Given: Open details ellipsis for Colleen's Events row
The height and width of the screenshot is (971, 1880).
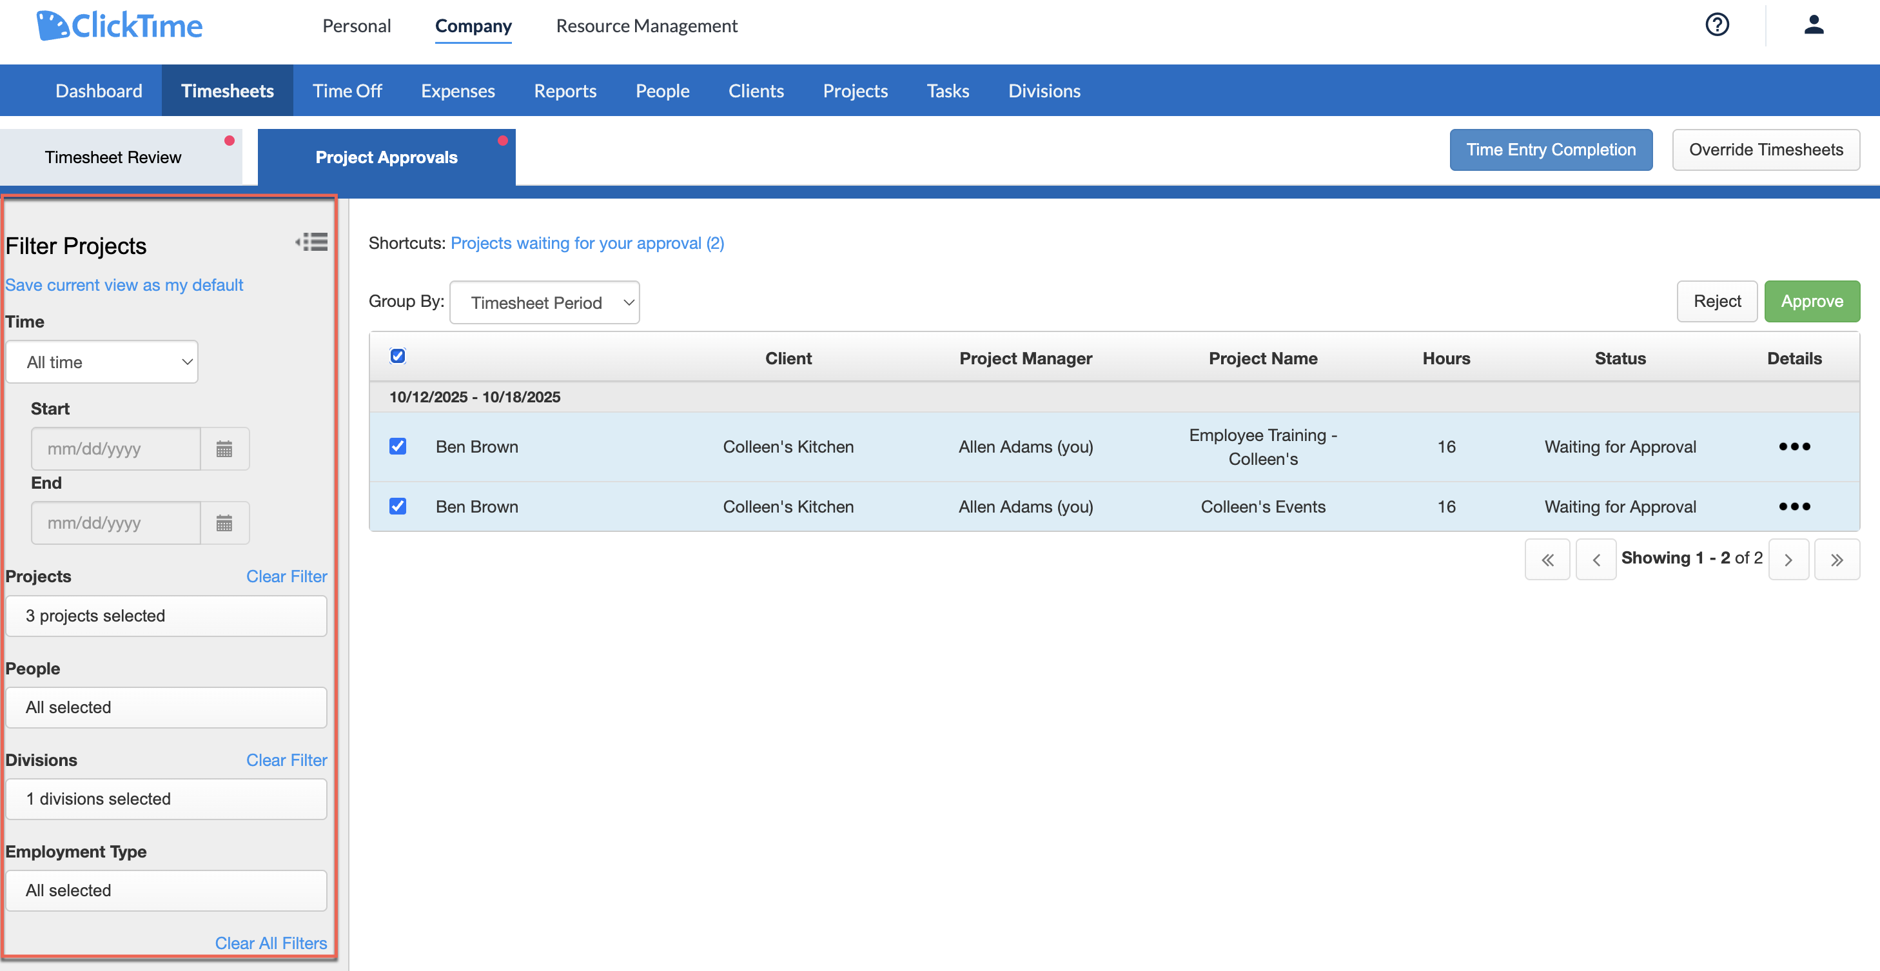Looking at the screenshot, I should 1795,506.
